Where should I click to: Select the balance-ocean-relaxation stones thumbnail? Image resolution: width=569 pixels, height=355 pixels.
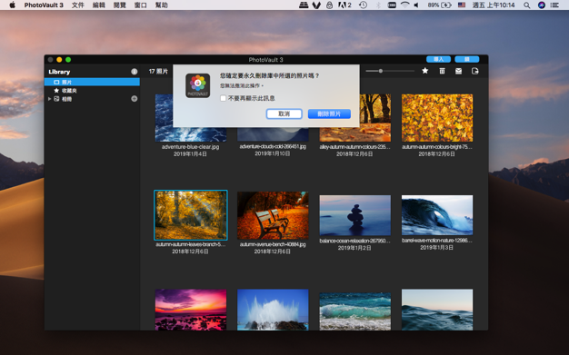(x=354, y=215)
